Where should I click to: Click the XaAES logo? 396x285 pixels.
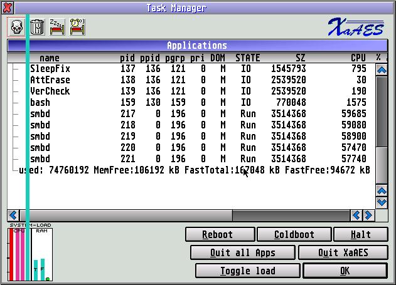pos(356,27)
